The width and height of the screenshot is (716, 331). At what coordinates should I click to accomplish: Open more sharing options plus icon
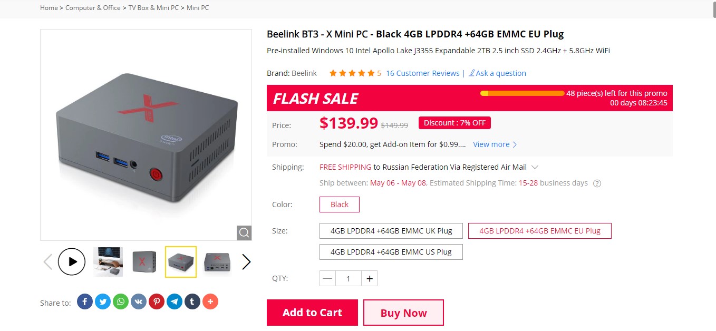click(x=210, y=301)
